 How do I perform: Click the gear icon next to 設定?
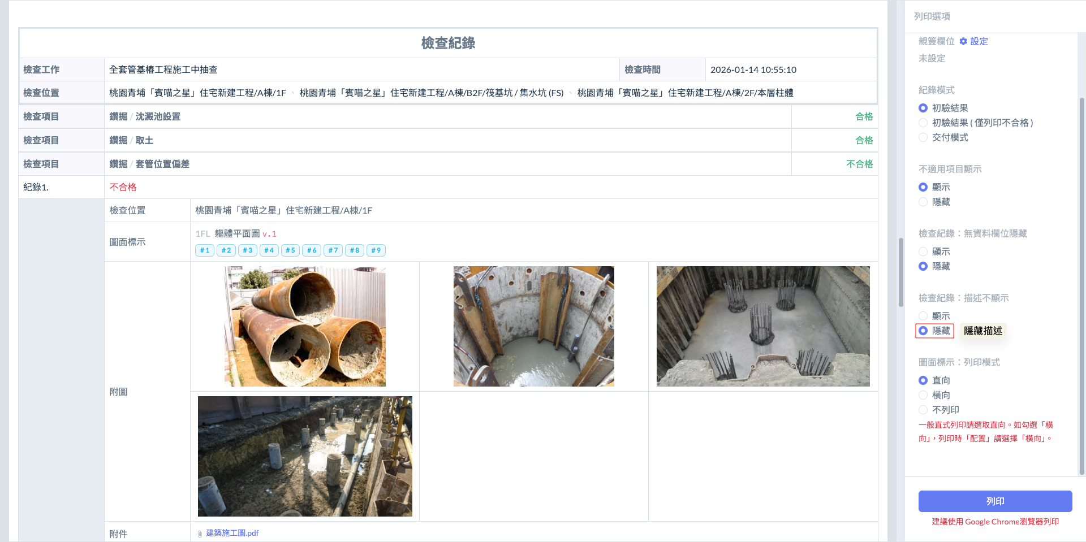coord(963,41)
